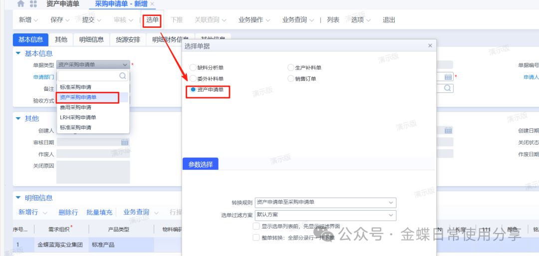Close the 选择单据 dialog with X
The width and height of the screenshot is (539, 256).
[430, 46]
